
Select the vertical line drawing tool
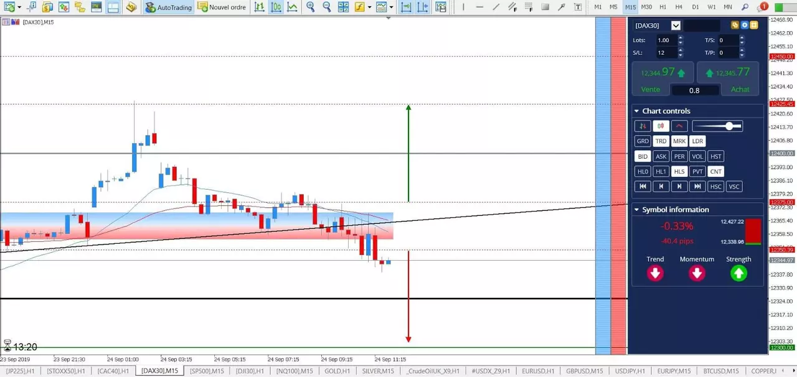[x=463, y=7]
